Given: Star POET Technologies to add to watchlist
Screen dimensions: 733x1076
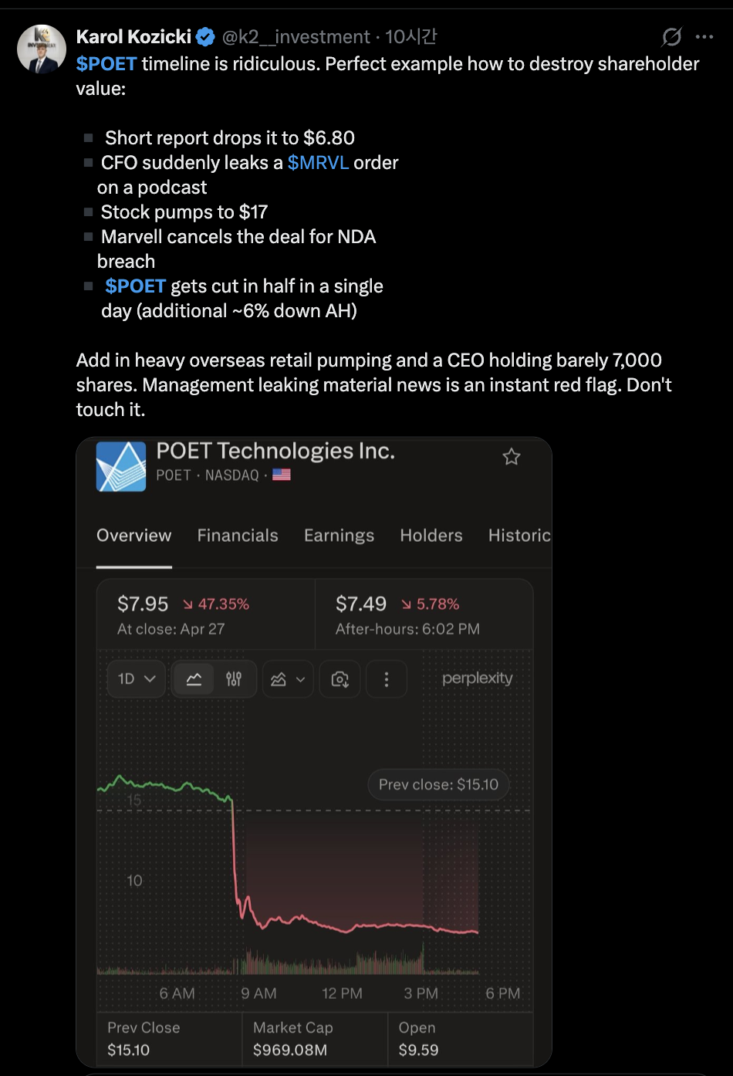Looking at the screenshot, I should tap(512, 457).
